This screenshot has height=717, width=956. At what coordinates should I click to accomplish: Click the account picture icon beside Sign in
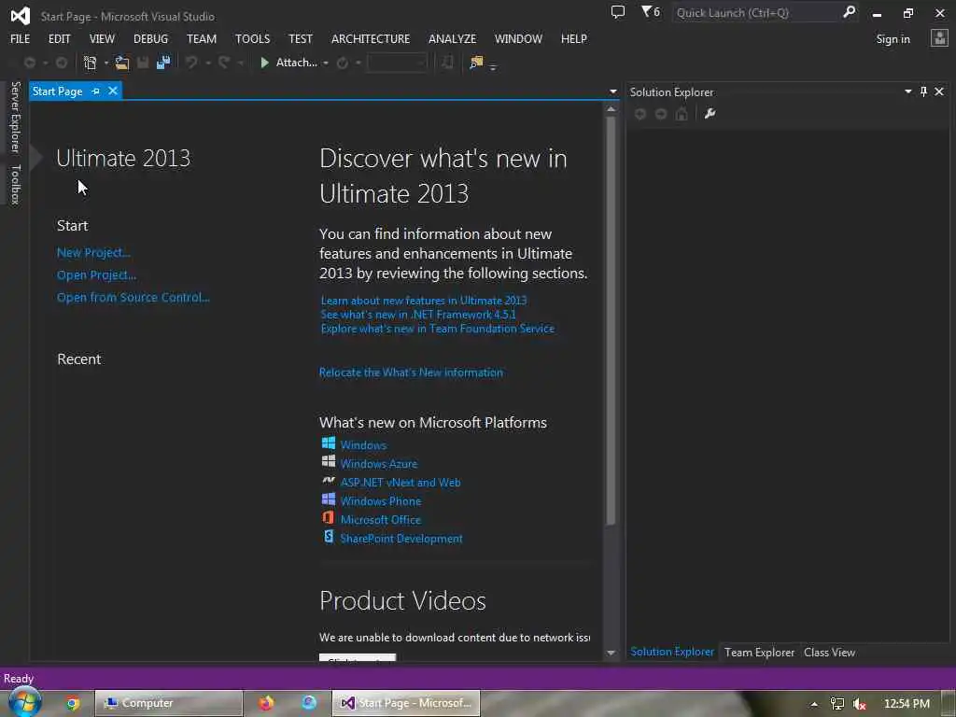click(x=939, y=38)
